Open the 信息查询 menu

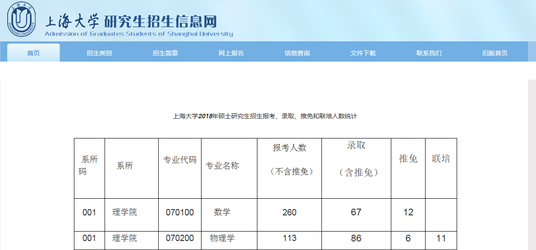coord(297,53)
